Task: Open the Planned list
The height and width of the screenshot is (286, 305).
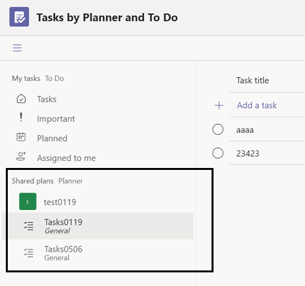Action: coord(52,138)
